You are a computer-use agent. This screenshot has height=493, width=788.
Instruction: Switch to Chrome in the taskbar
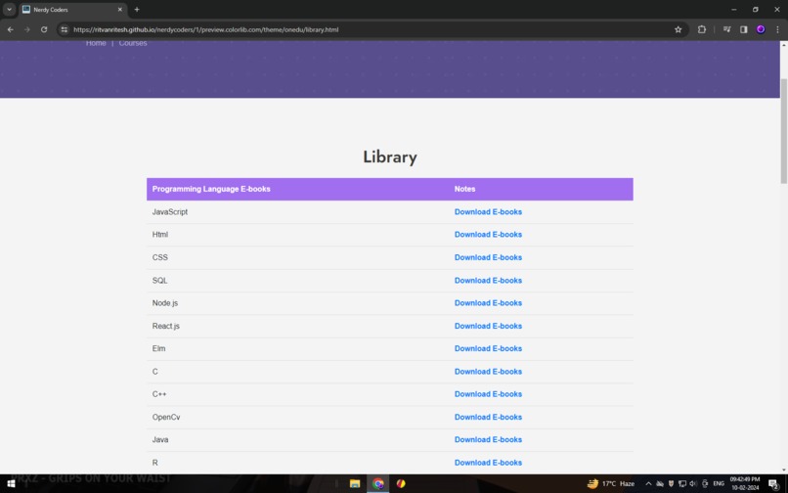378,483
